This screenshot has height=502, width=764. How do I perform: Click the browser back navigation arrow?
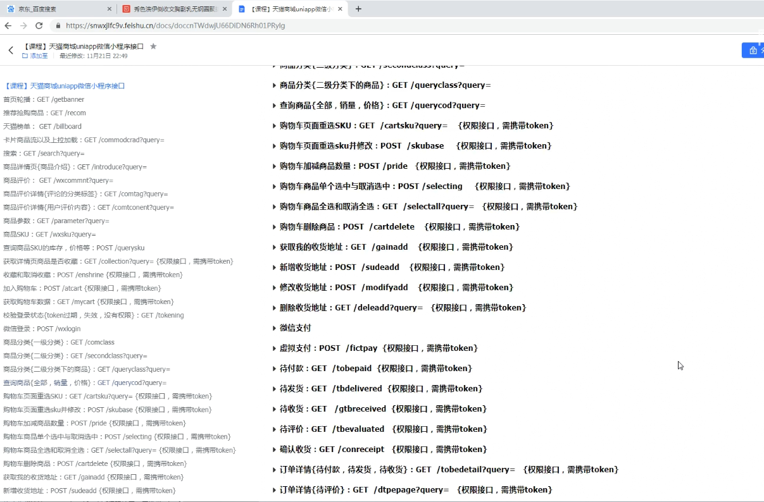pos(7,26)
